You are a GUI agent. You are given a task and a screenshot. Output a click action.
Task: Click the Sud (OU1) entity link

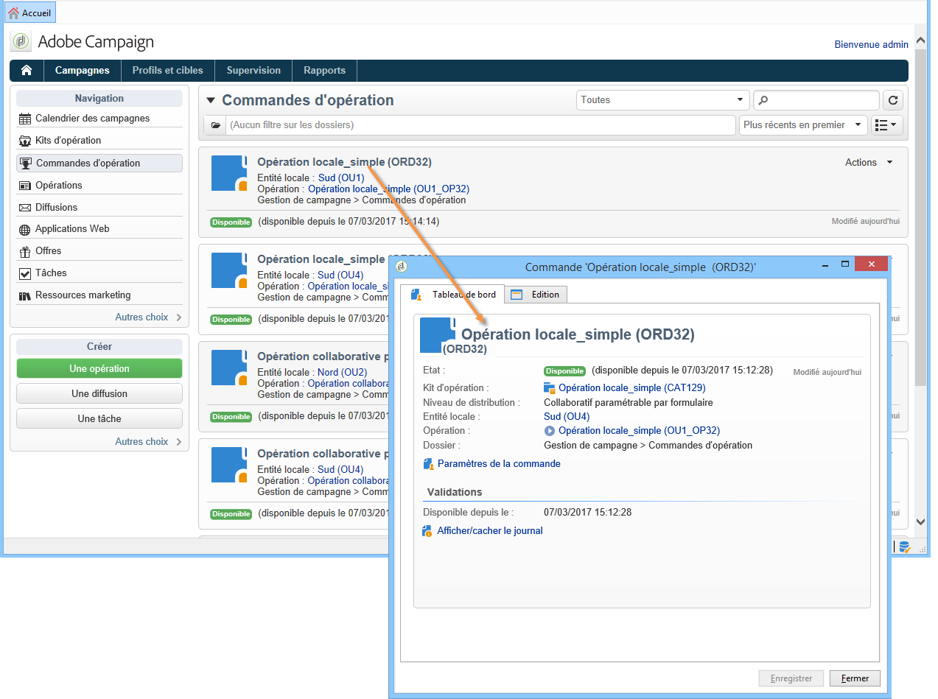(x=341, y=178)
